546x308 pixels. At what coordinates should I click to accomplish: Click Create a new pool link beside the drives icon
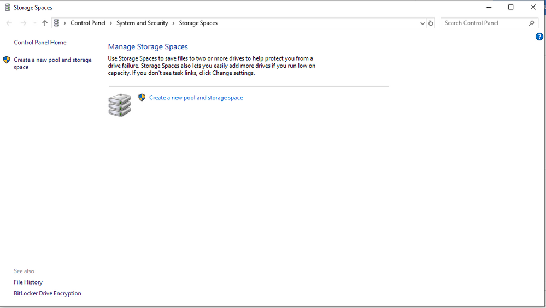tap(196, 98)
